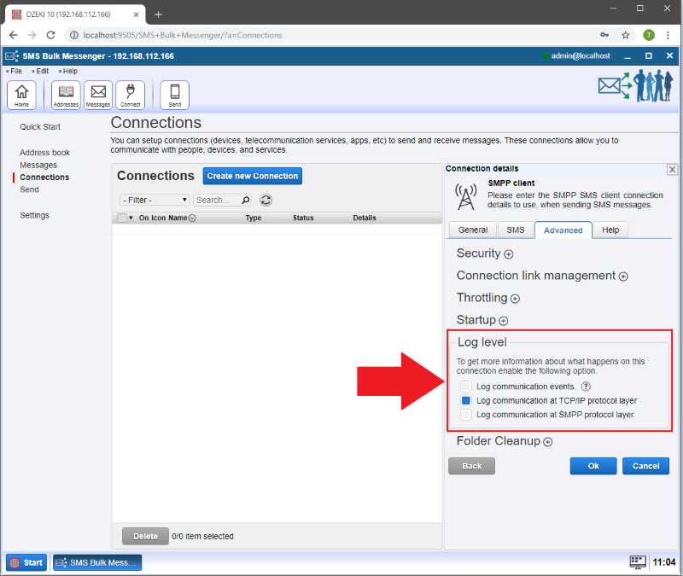Click the Connect plug icon
The width and height of the screenshot is (683, 576).
(x=131, y=95)
